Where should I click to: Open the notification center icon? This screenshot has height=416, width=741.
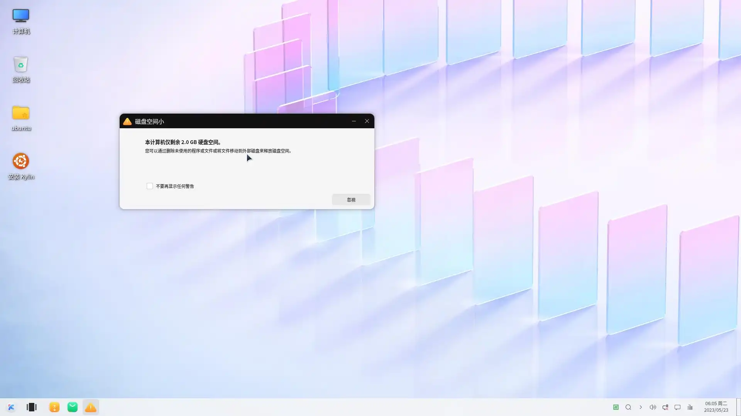pos(677,407)
